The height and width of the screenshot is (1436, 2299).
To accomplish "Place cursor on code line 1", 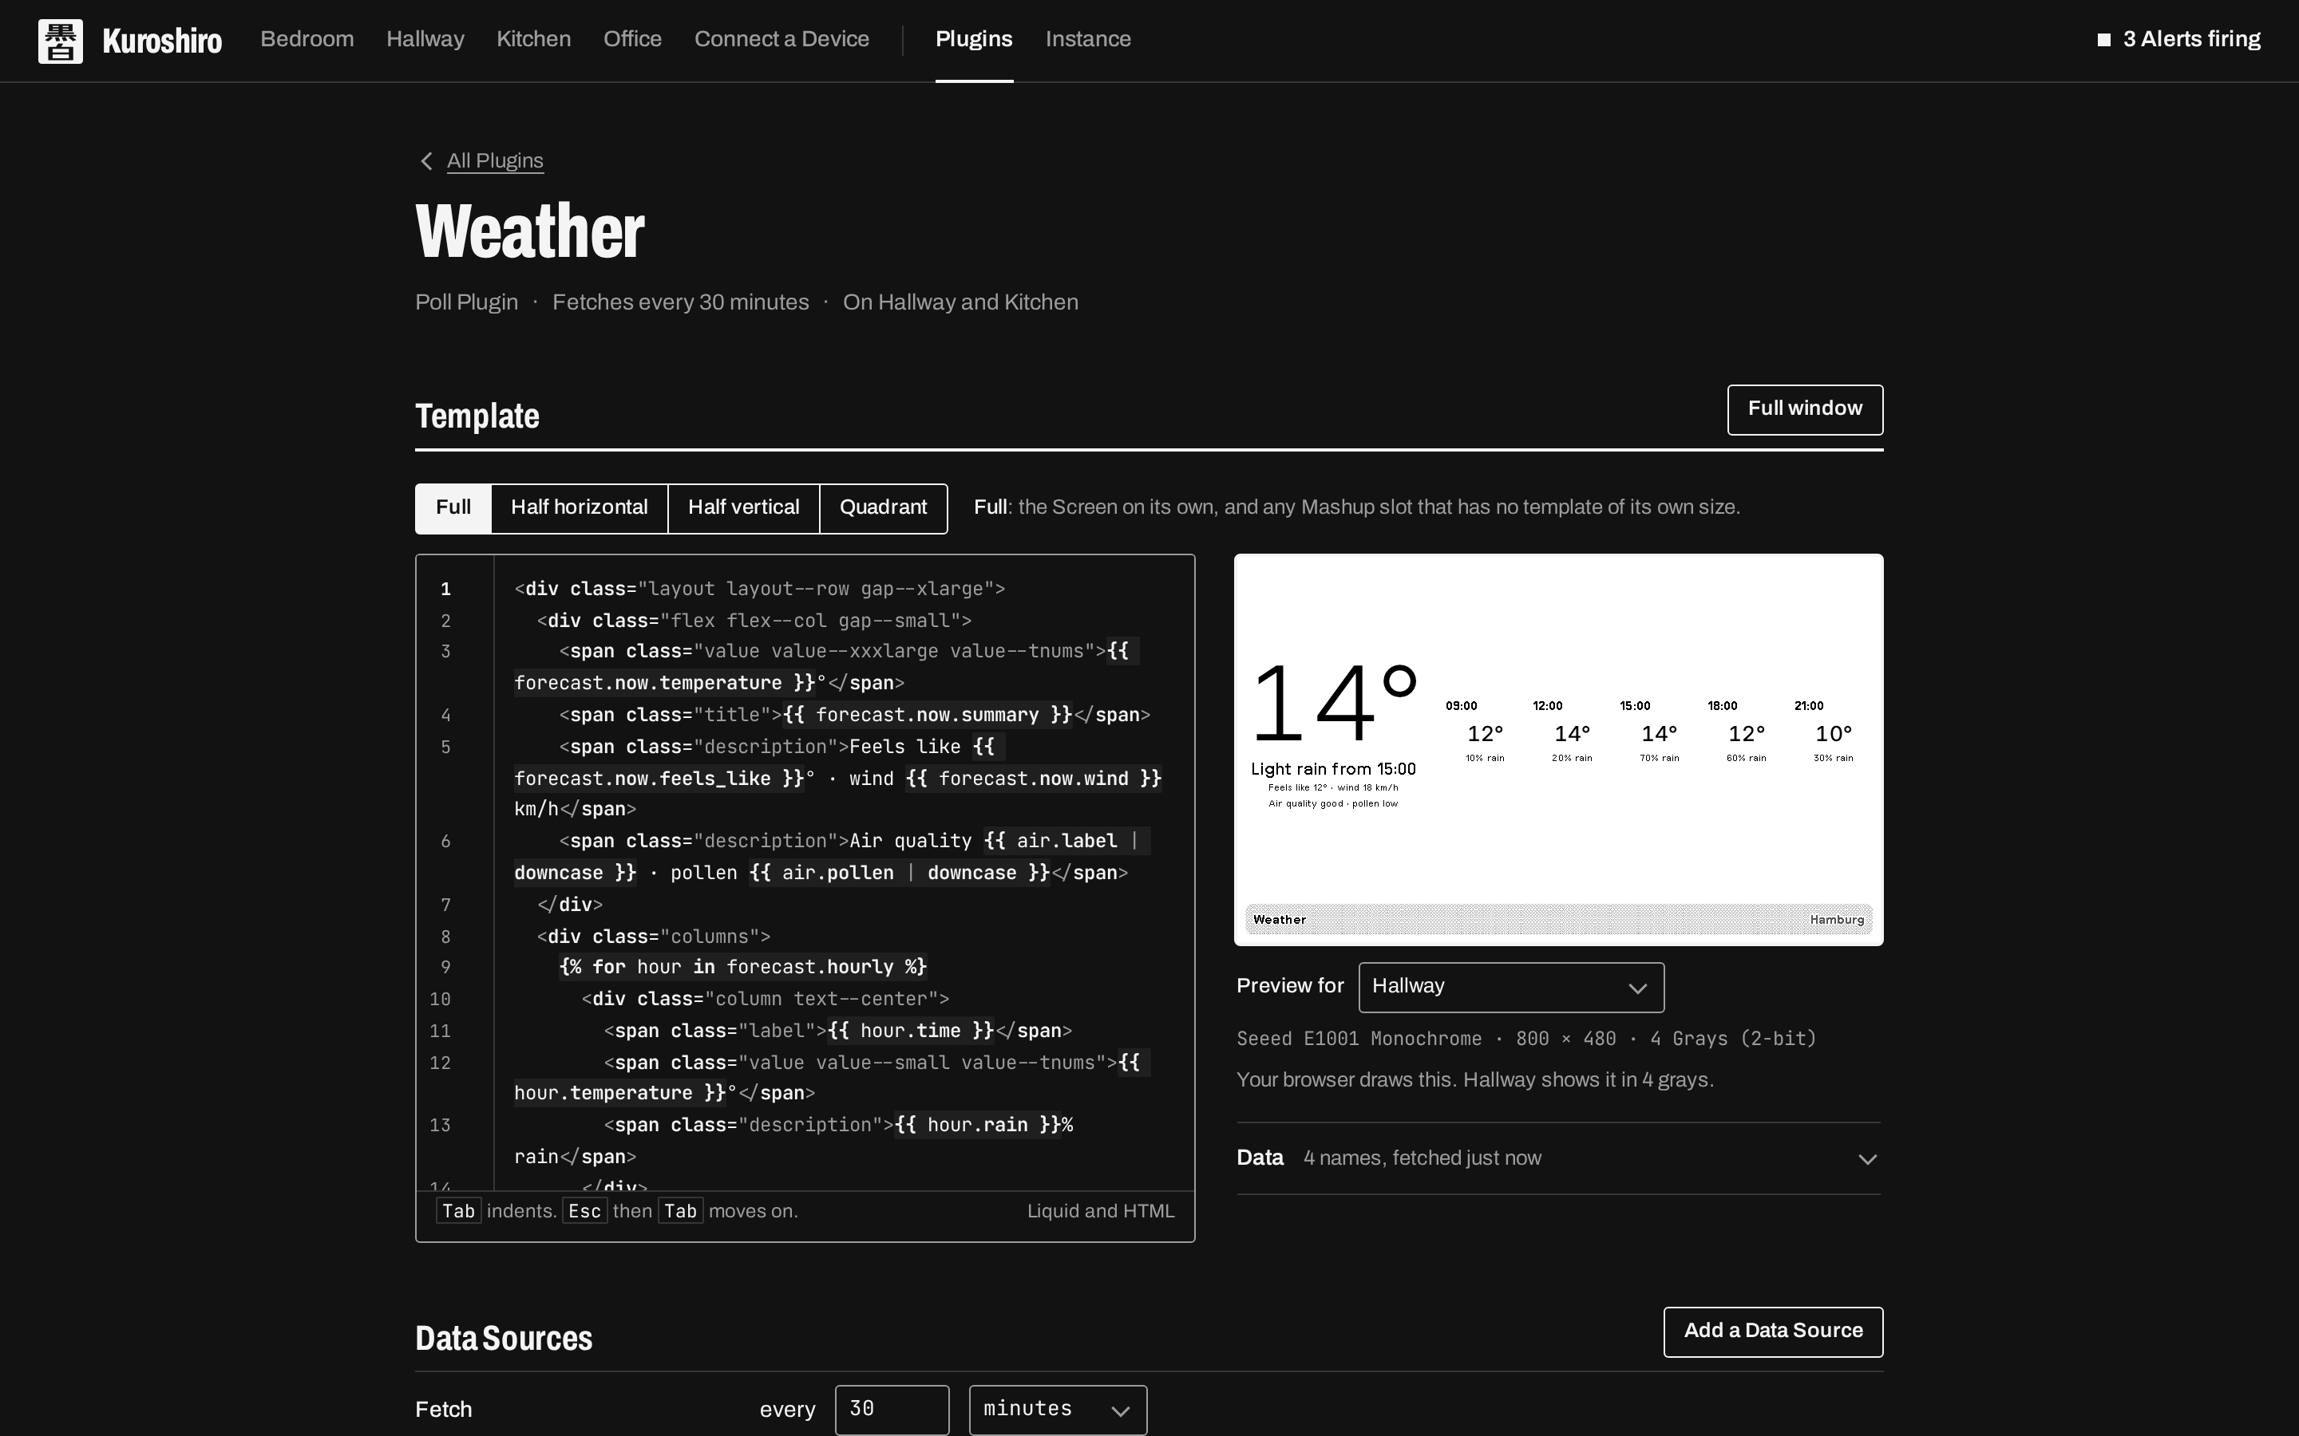I will (759, 589).
